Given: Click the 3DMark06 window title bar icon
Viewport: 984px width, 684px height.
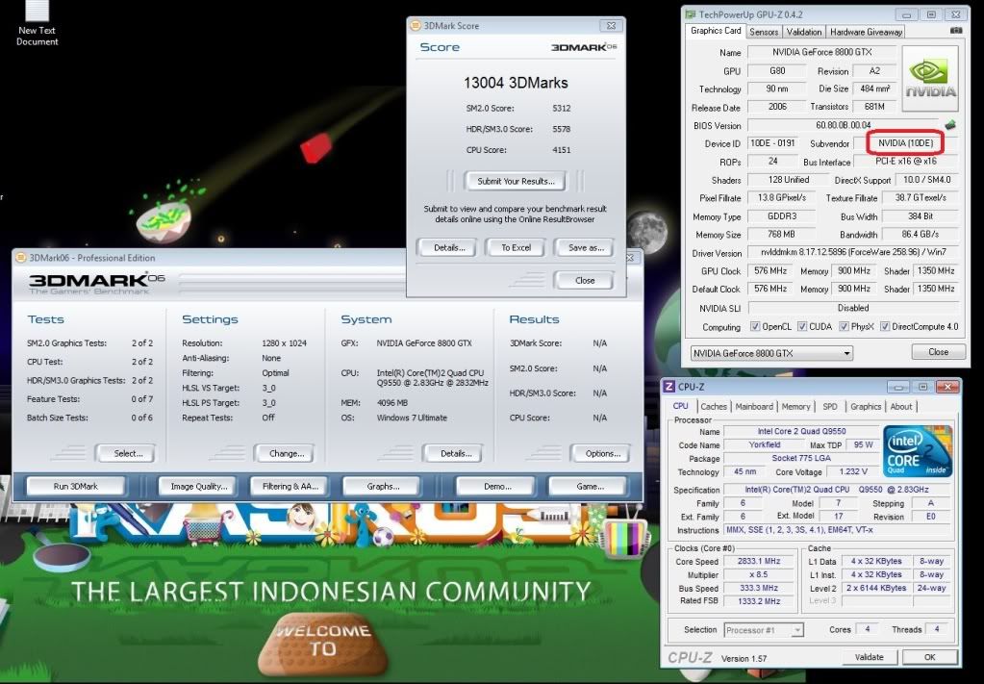Looking at the screenshot, I should tap(20, 257).
